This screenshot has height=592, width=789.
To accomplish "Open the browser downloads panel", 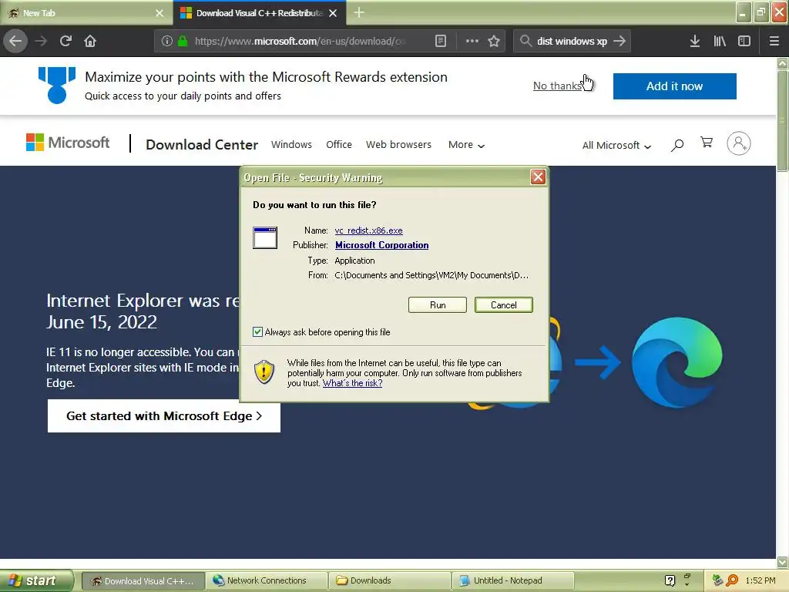I will click(695, 41).
